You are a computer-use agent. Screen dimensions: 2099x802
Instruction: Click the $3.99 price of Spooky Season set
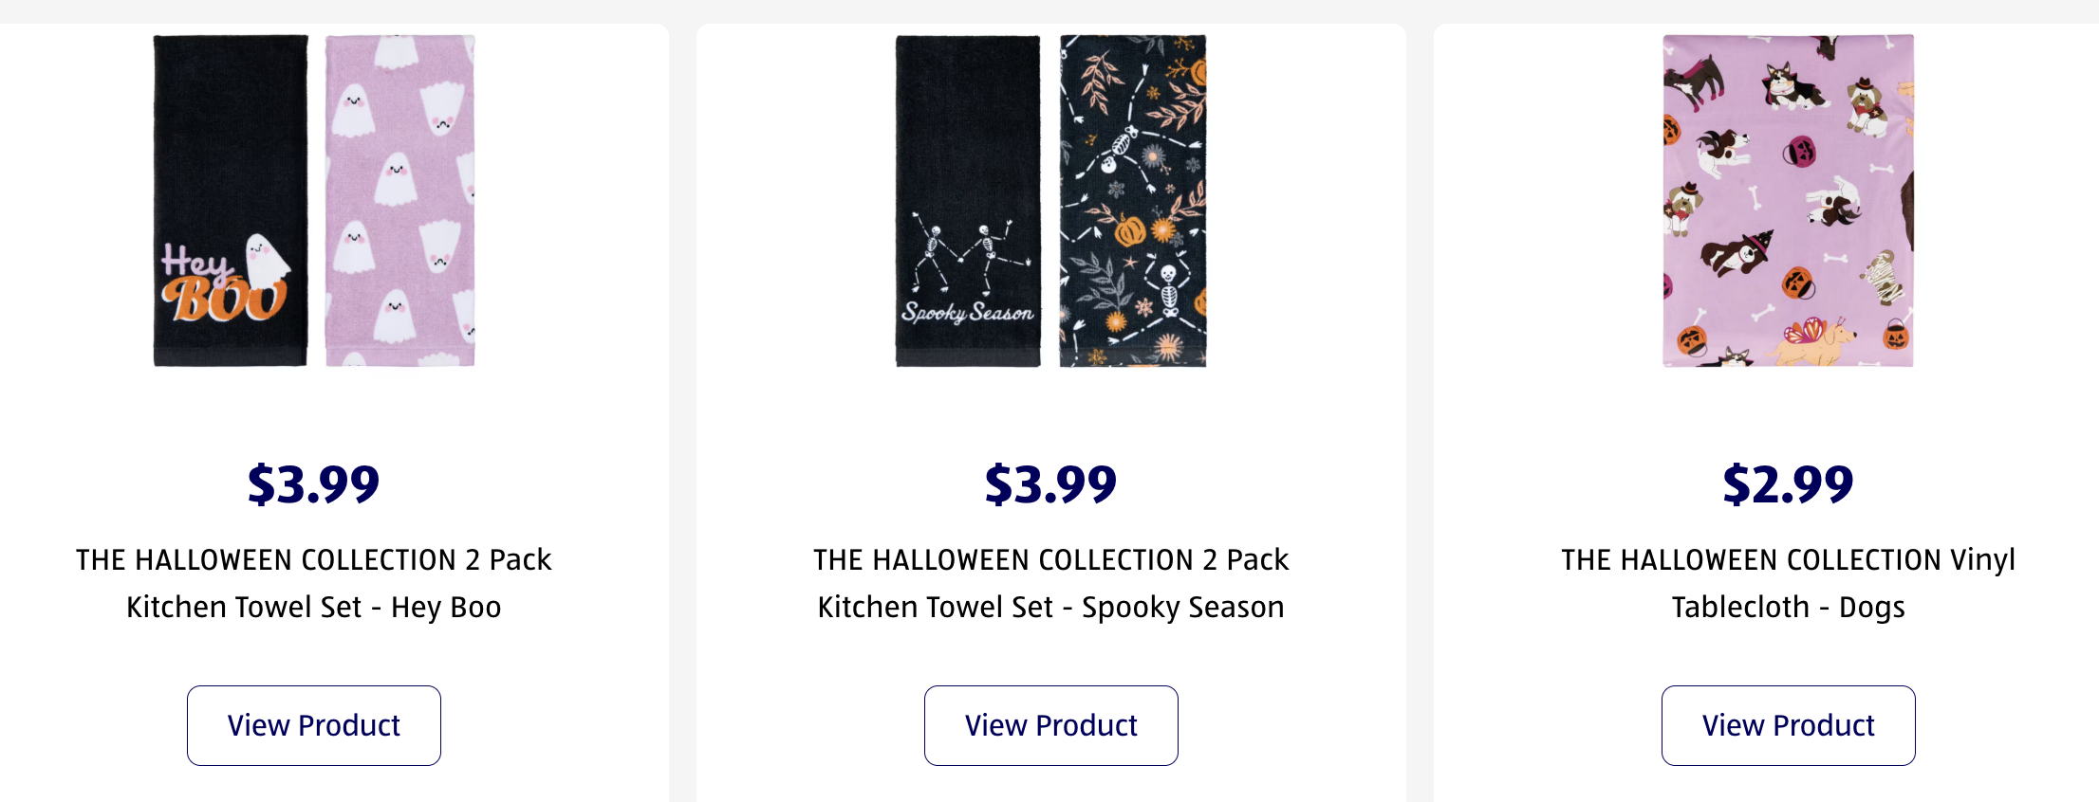tap(1051, 484)
